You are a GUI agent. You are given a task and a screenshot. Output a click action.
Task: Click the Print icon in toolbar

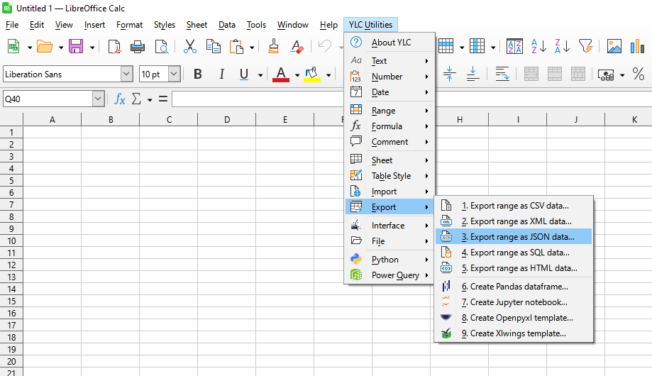(x=138, y=47)
